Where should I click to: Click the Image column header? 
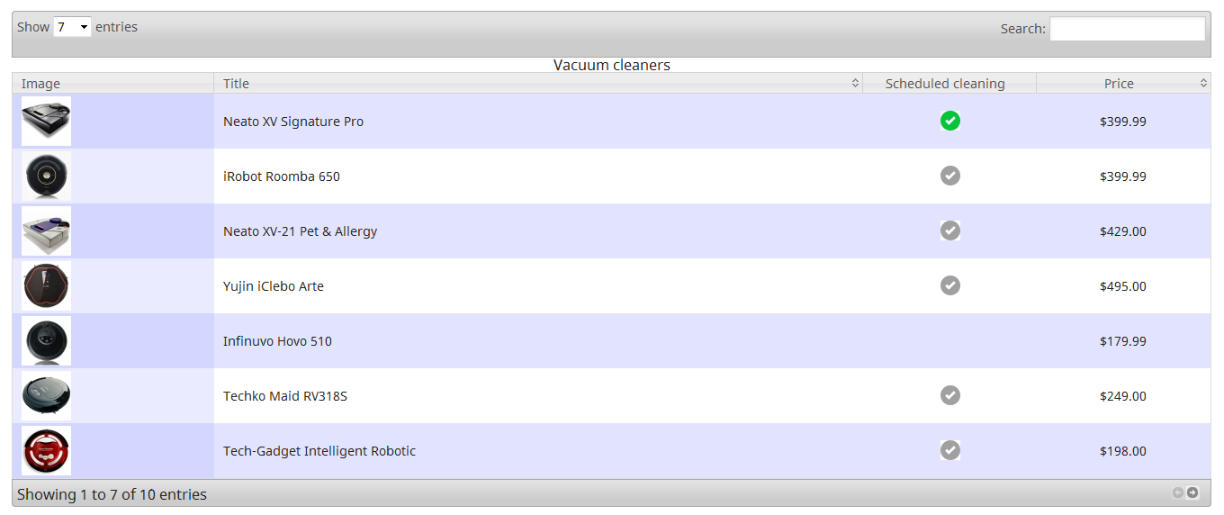tap(113, 83)
